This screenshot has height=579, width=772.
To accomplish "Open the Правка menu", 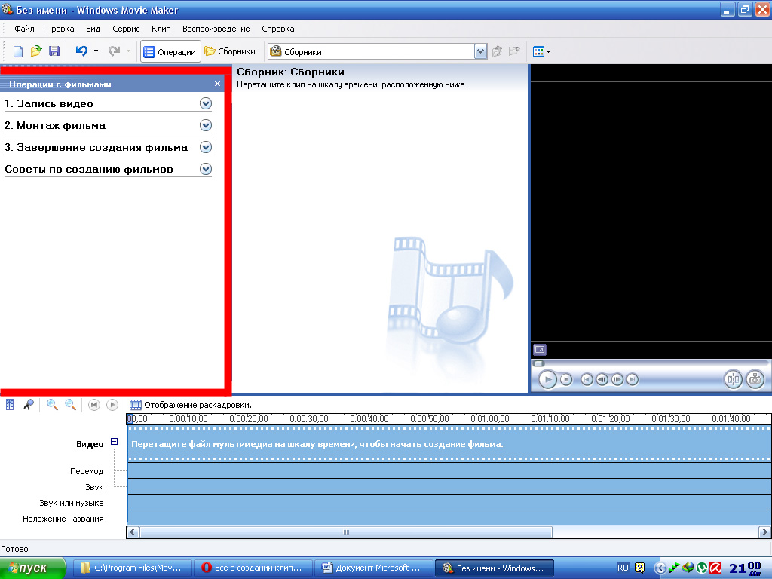I will pyautogui.click(x=60, y=29).
